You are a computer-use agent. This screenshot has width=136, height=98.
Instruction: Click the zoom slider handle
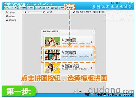point(28,12)
